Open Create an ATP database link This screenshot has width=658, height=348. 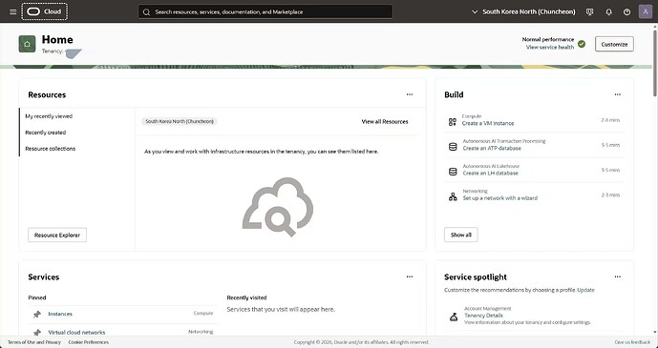point(492,148)
